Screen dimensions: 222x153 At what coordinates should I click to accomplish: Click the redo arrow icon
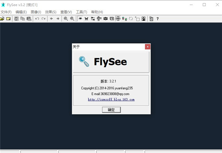click(43, 18)
